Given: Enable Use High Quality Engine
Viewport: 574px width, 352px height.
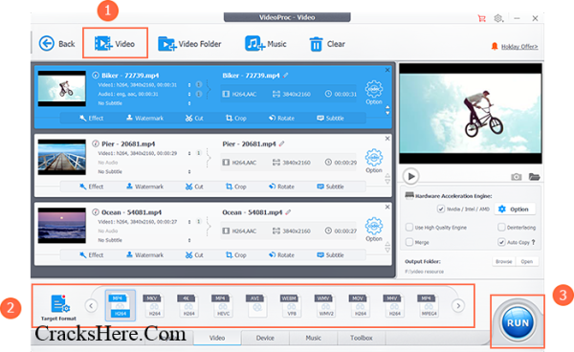Looking at the screenshot, I should pos(409,228).
